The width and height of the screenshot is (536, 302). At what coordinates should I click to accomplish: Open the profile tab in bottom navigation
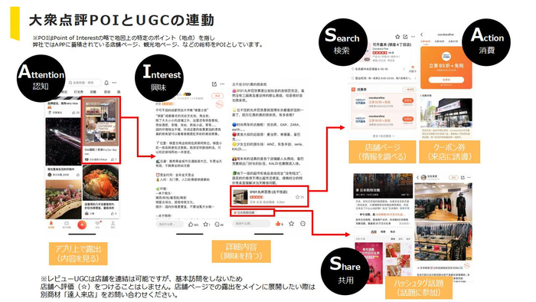[113, 225]
